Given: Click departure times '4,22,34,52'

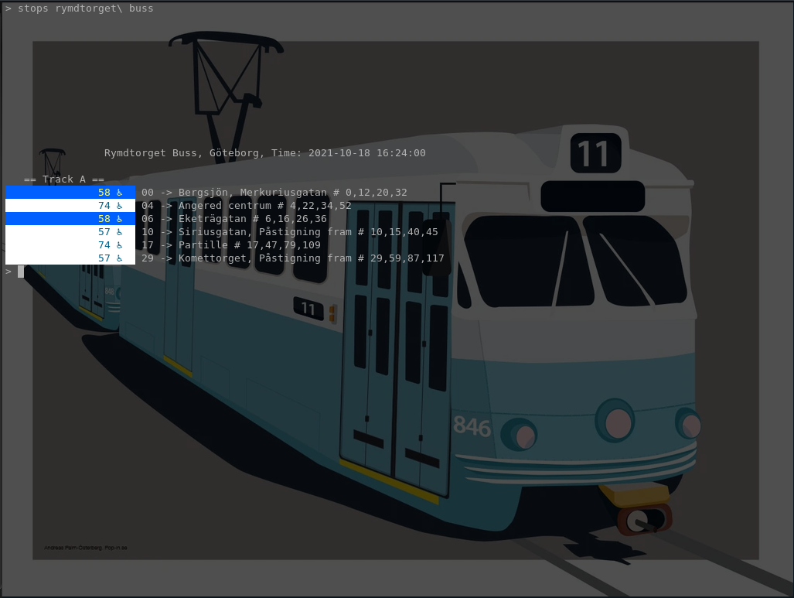Looking at the screenshot, I should click(321, 206).
